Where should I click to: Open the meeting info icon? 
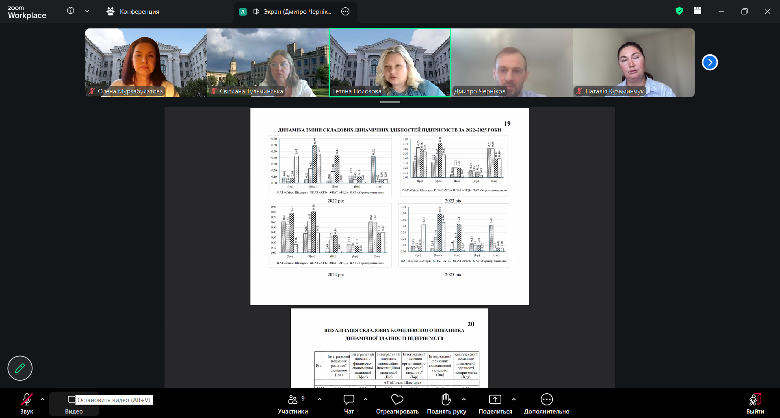tap(71, 11)
